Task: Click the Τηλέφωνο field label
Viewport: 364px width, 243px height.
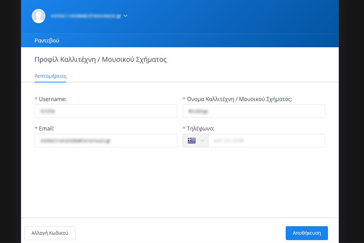Action: [201, 128]
